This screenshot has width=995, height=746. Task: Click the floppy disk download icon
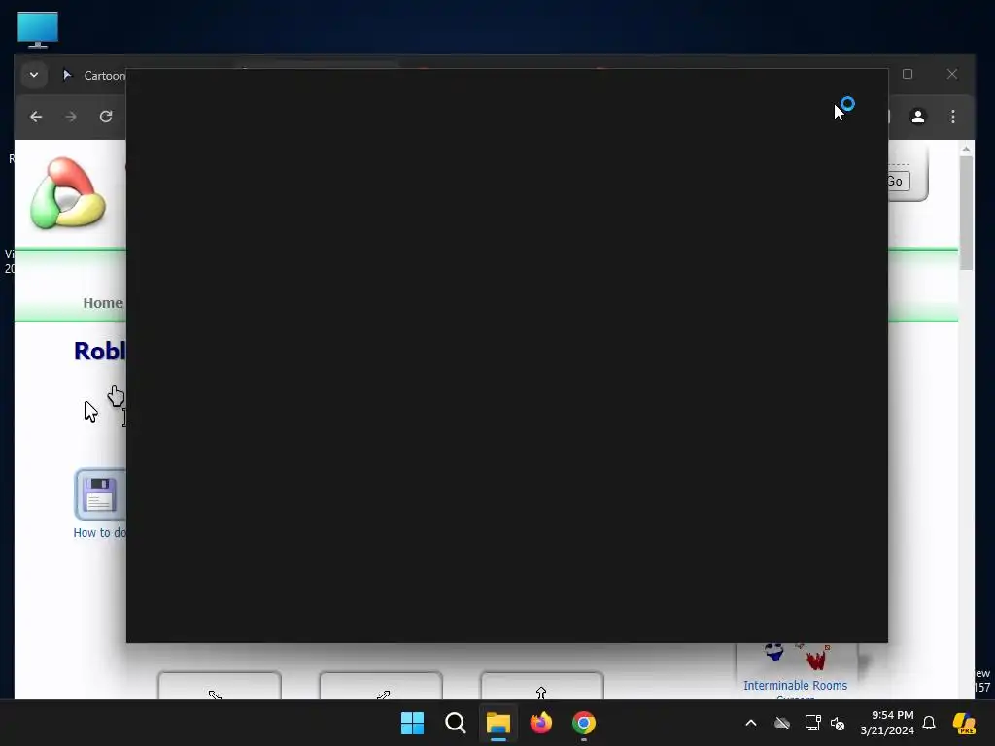pos(100,494)
